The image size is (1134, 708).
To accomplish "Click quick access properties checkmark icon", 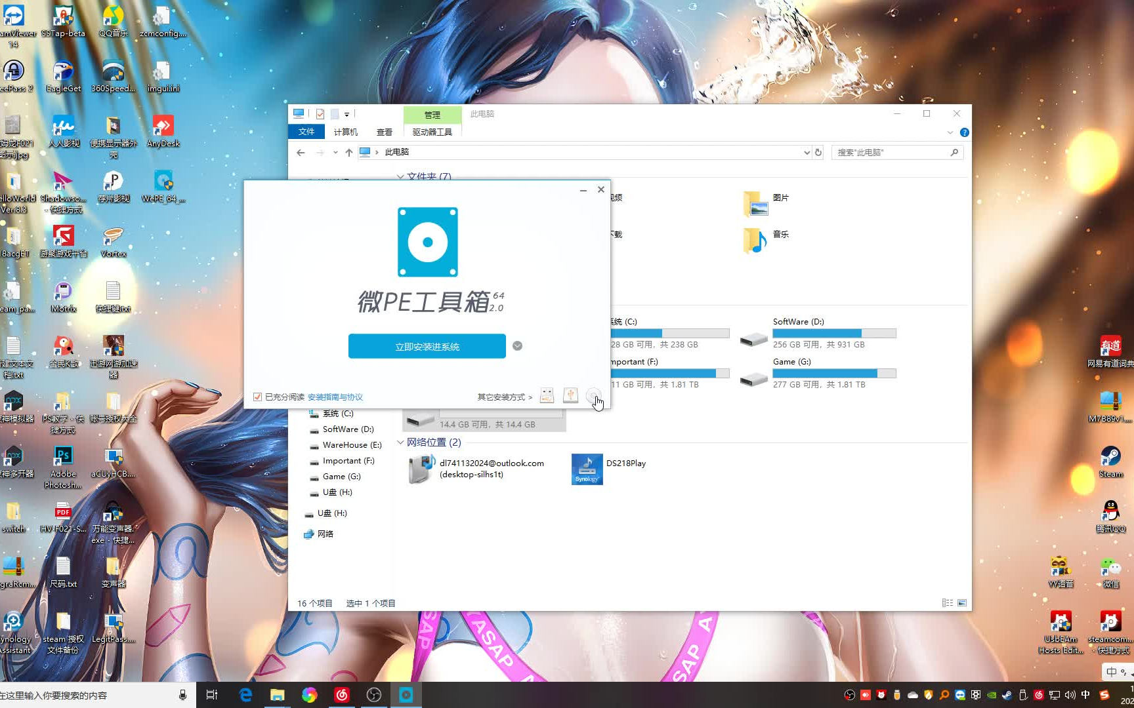I will (320, 114).
